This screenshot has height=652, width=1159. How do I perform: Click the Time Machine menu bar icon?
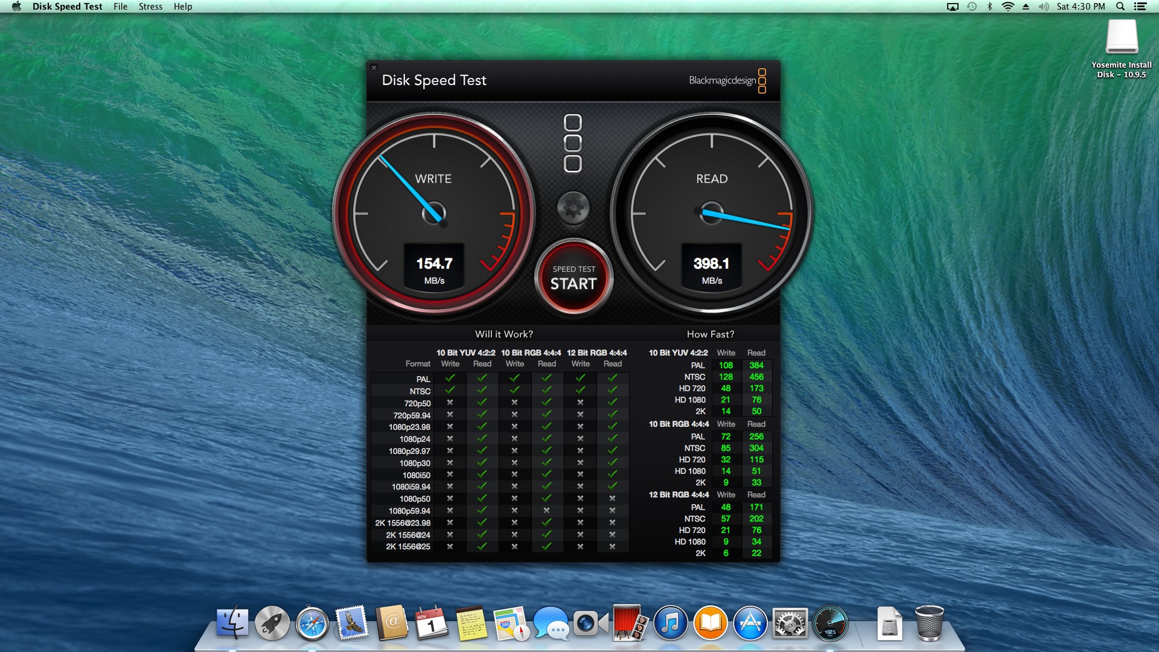(971, 7)
